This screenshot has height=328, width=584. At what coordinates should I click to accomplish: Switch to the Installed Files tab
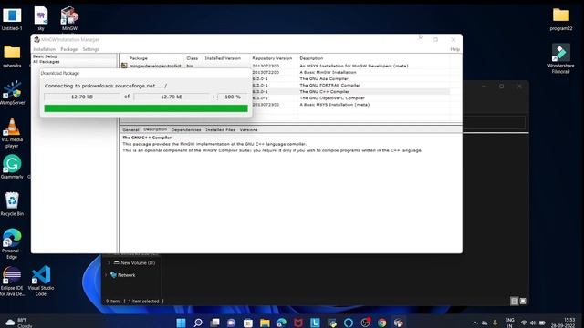coord(220,129)
